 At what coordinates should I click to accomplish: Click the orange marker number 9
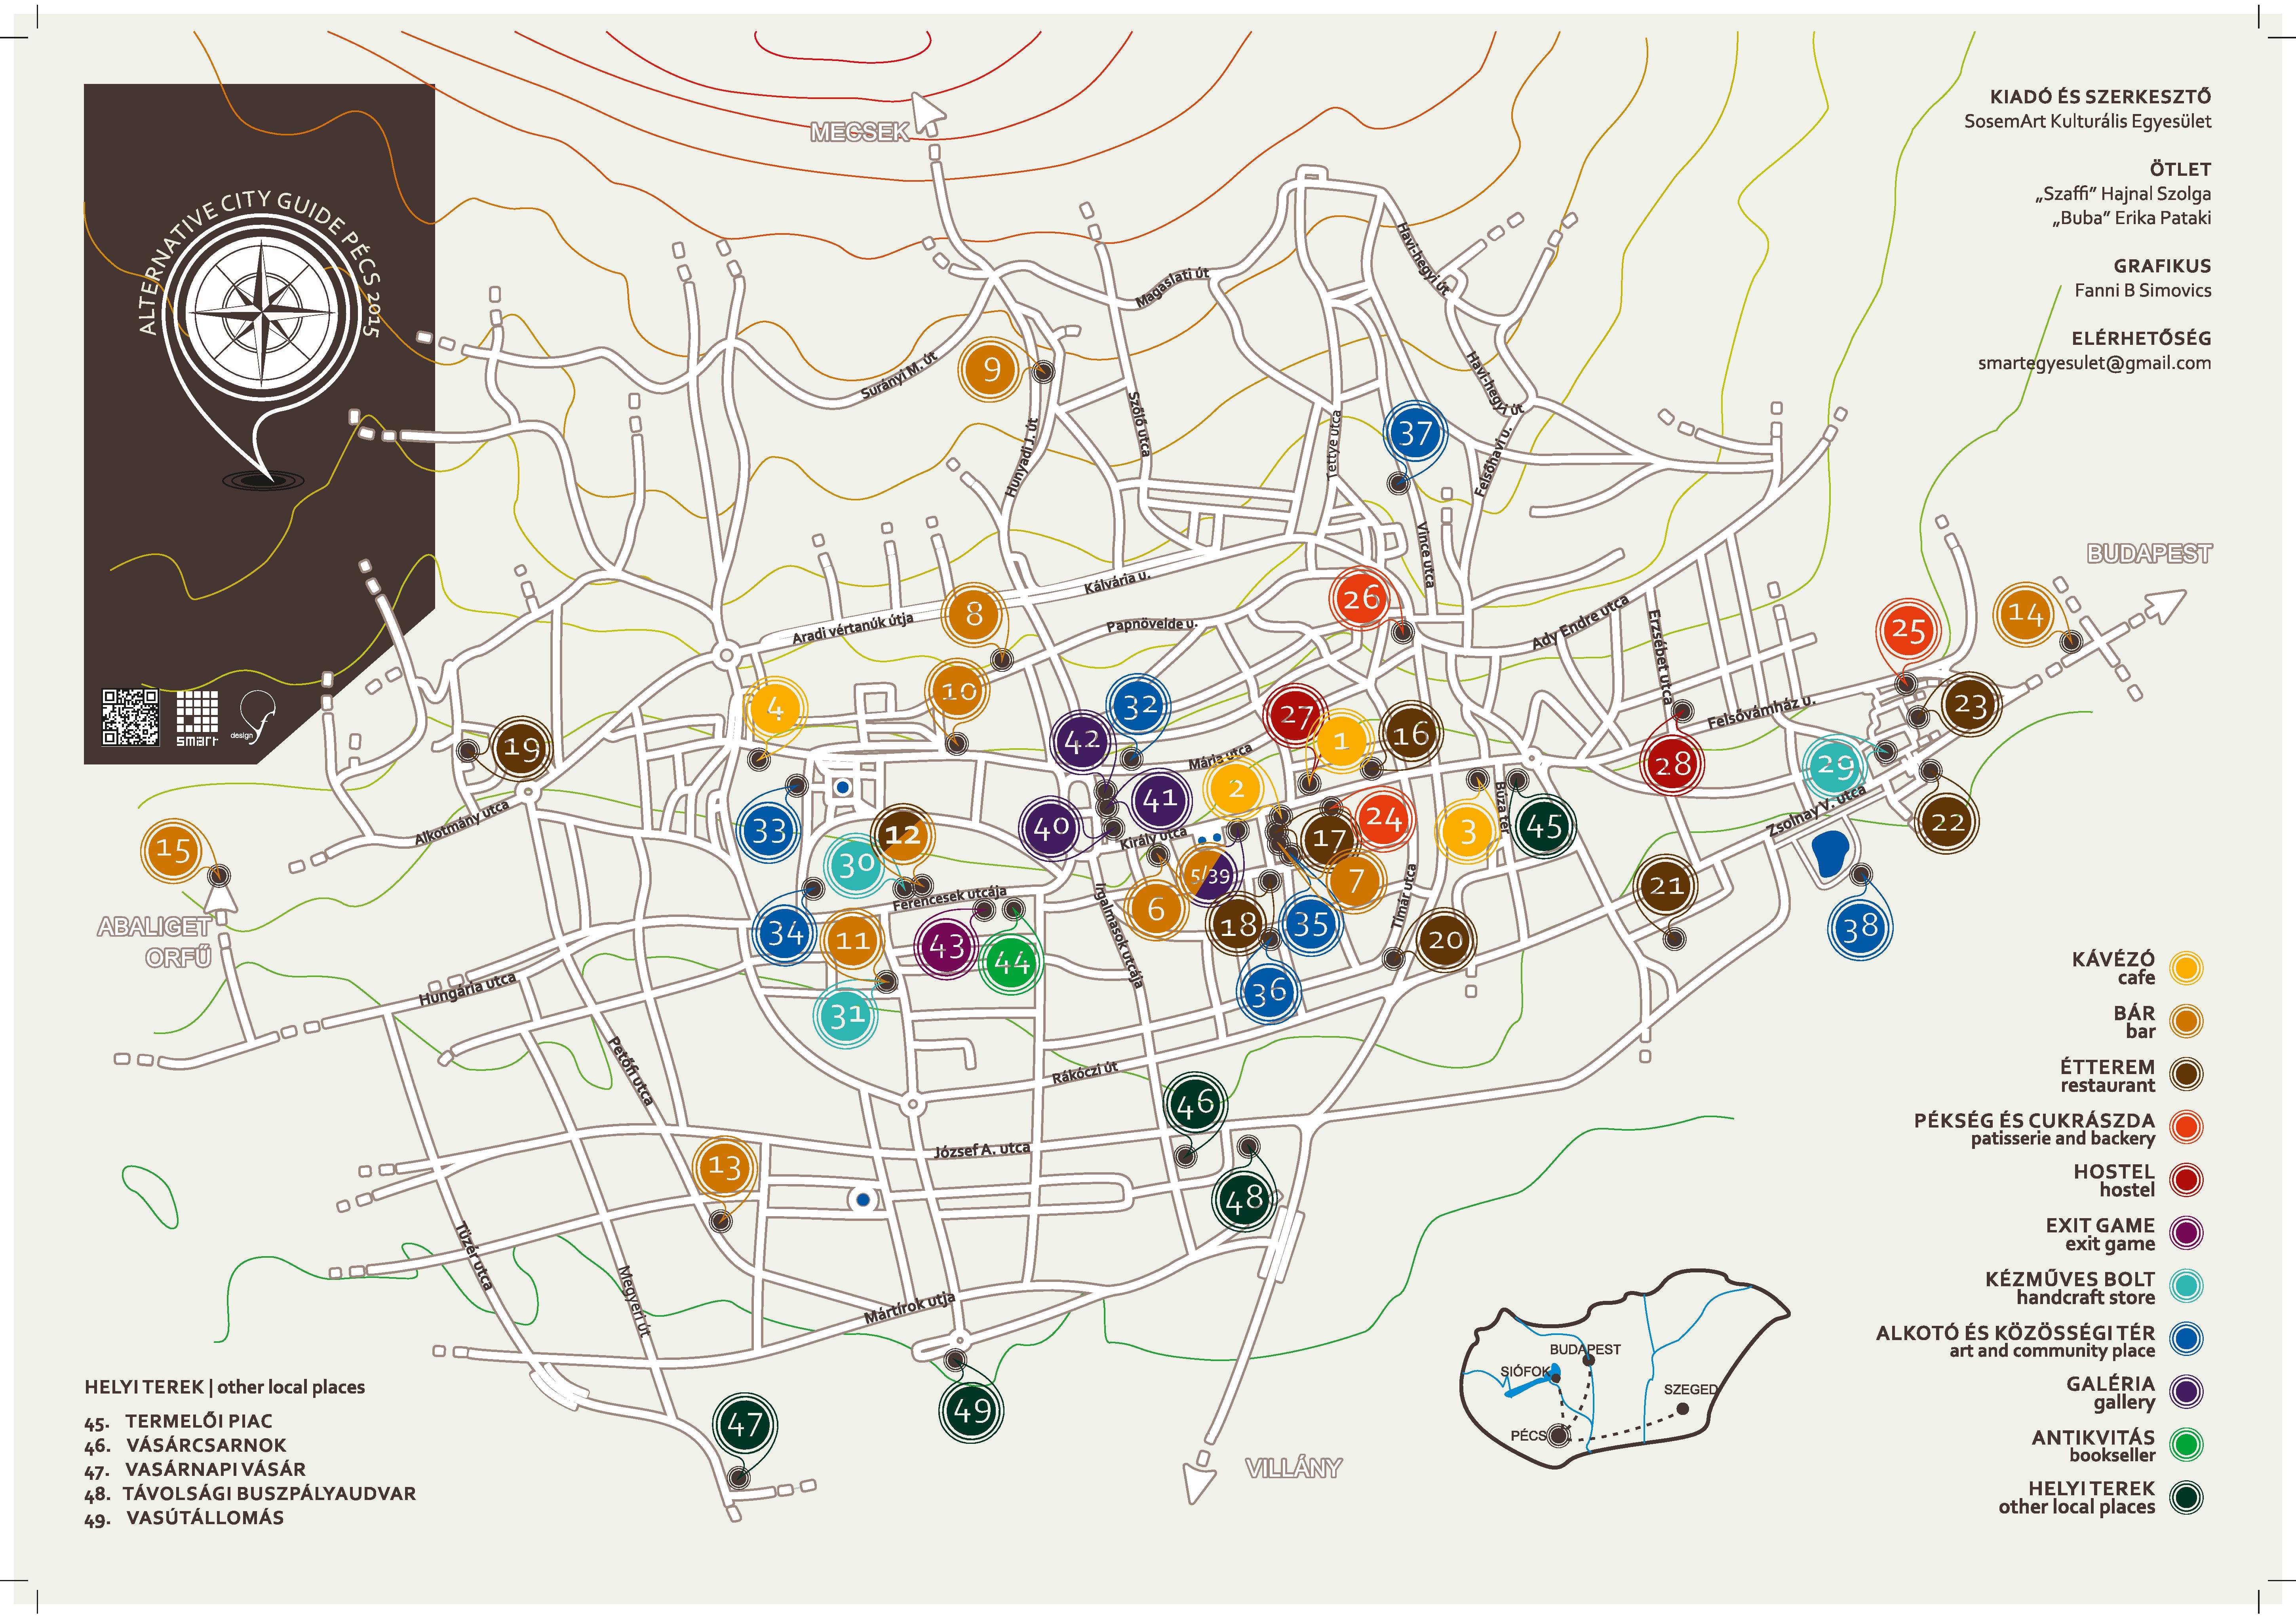tap(990, 370)
